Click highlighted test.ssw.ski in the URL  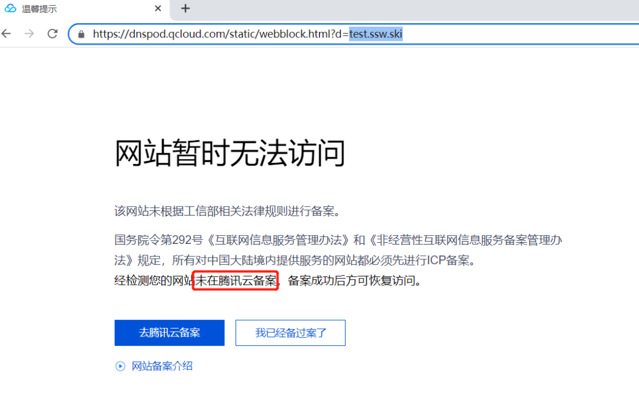point(376,34)
